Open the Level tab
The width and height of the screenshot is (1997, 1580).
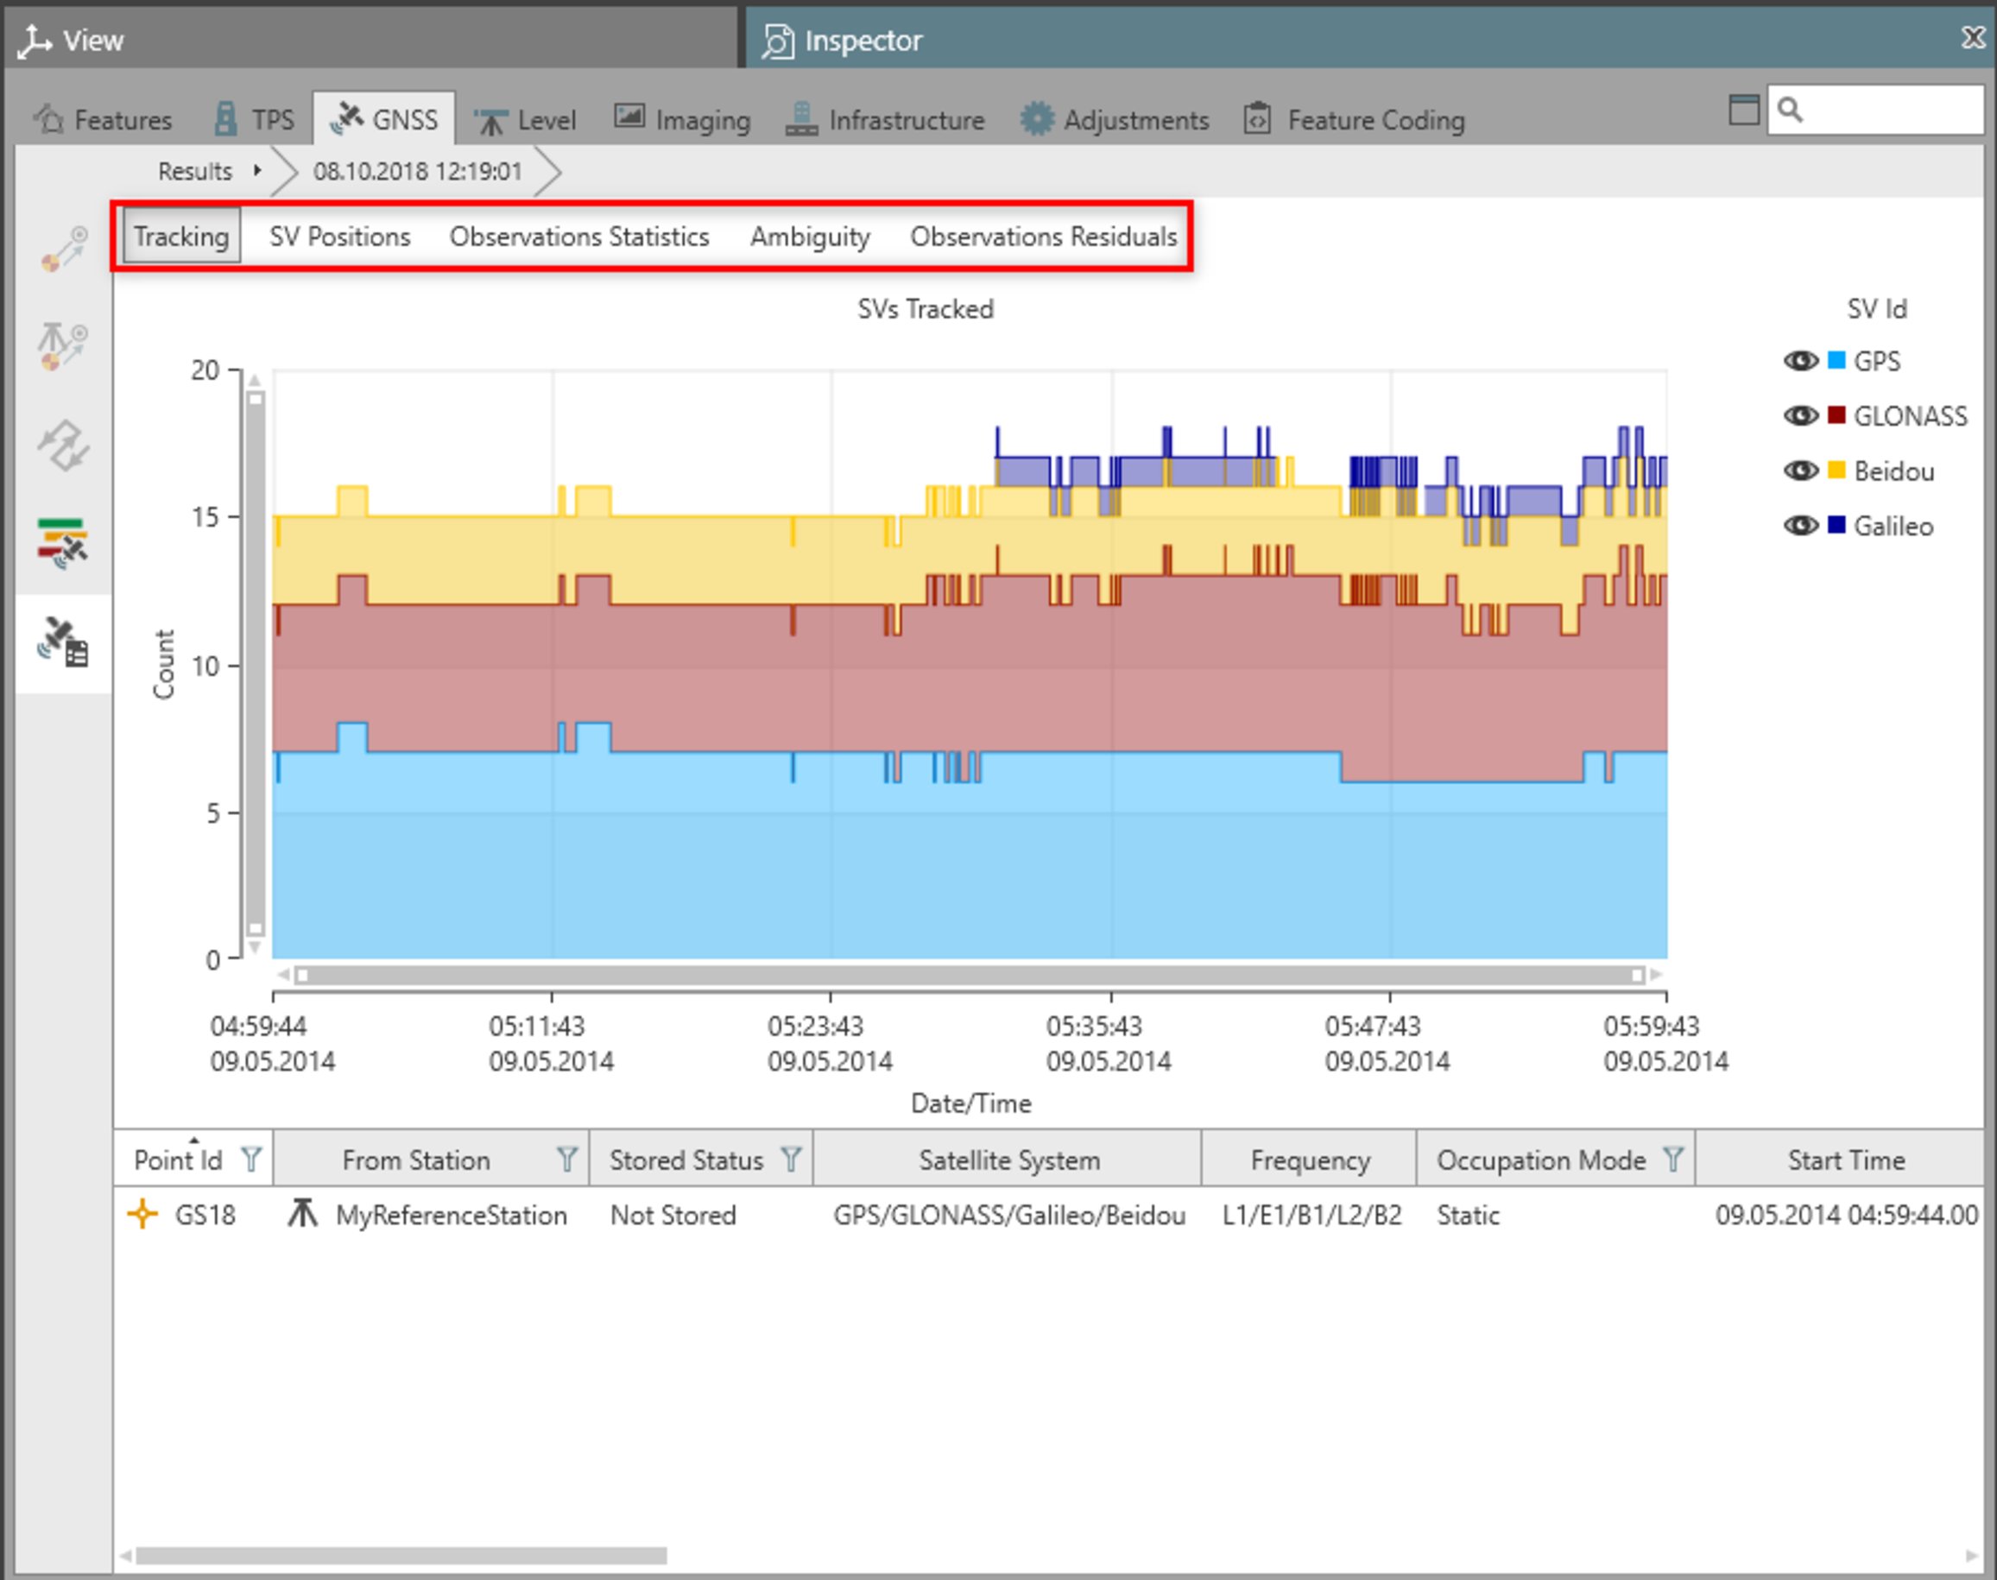[524, 119]
